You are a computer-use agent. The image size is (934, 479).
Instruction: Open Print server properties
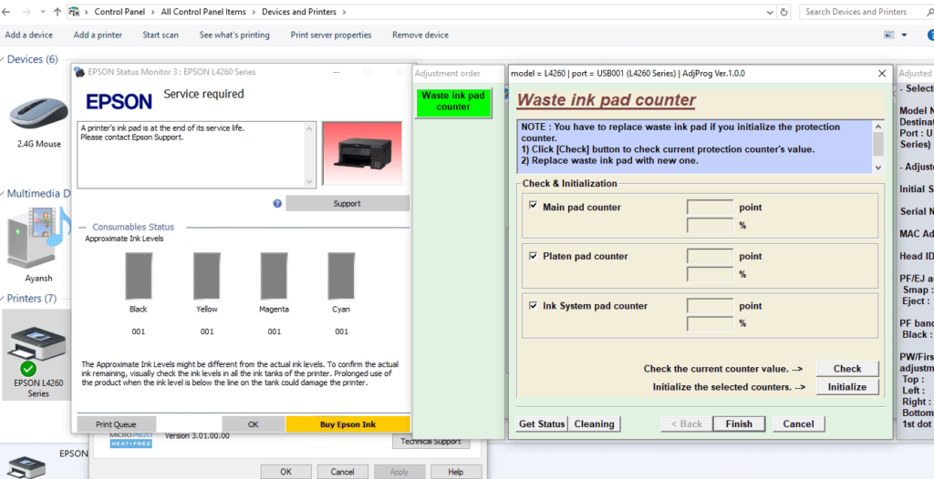(x=331, y=36)
